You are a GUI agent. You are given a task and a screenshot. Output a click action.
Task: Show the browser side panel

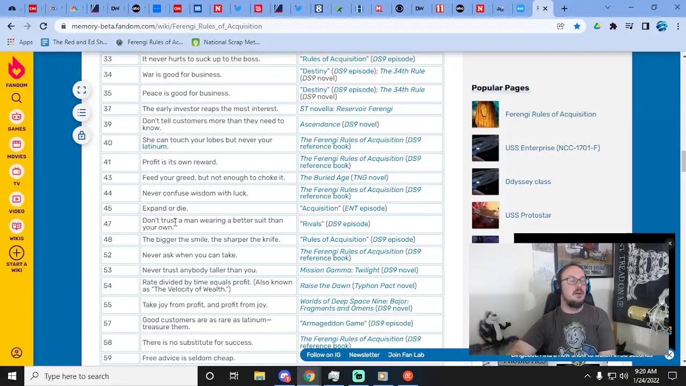coord(646,26)
